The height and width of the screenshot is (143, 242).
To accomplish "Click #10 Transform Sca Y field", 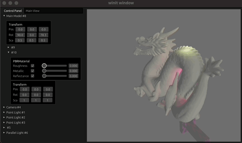I will [x=36, y=100].
